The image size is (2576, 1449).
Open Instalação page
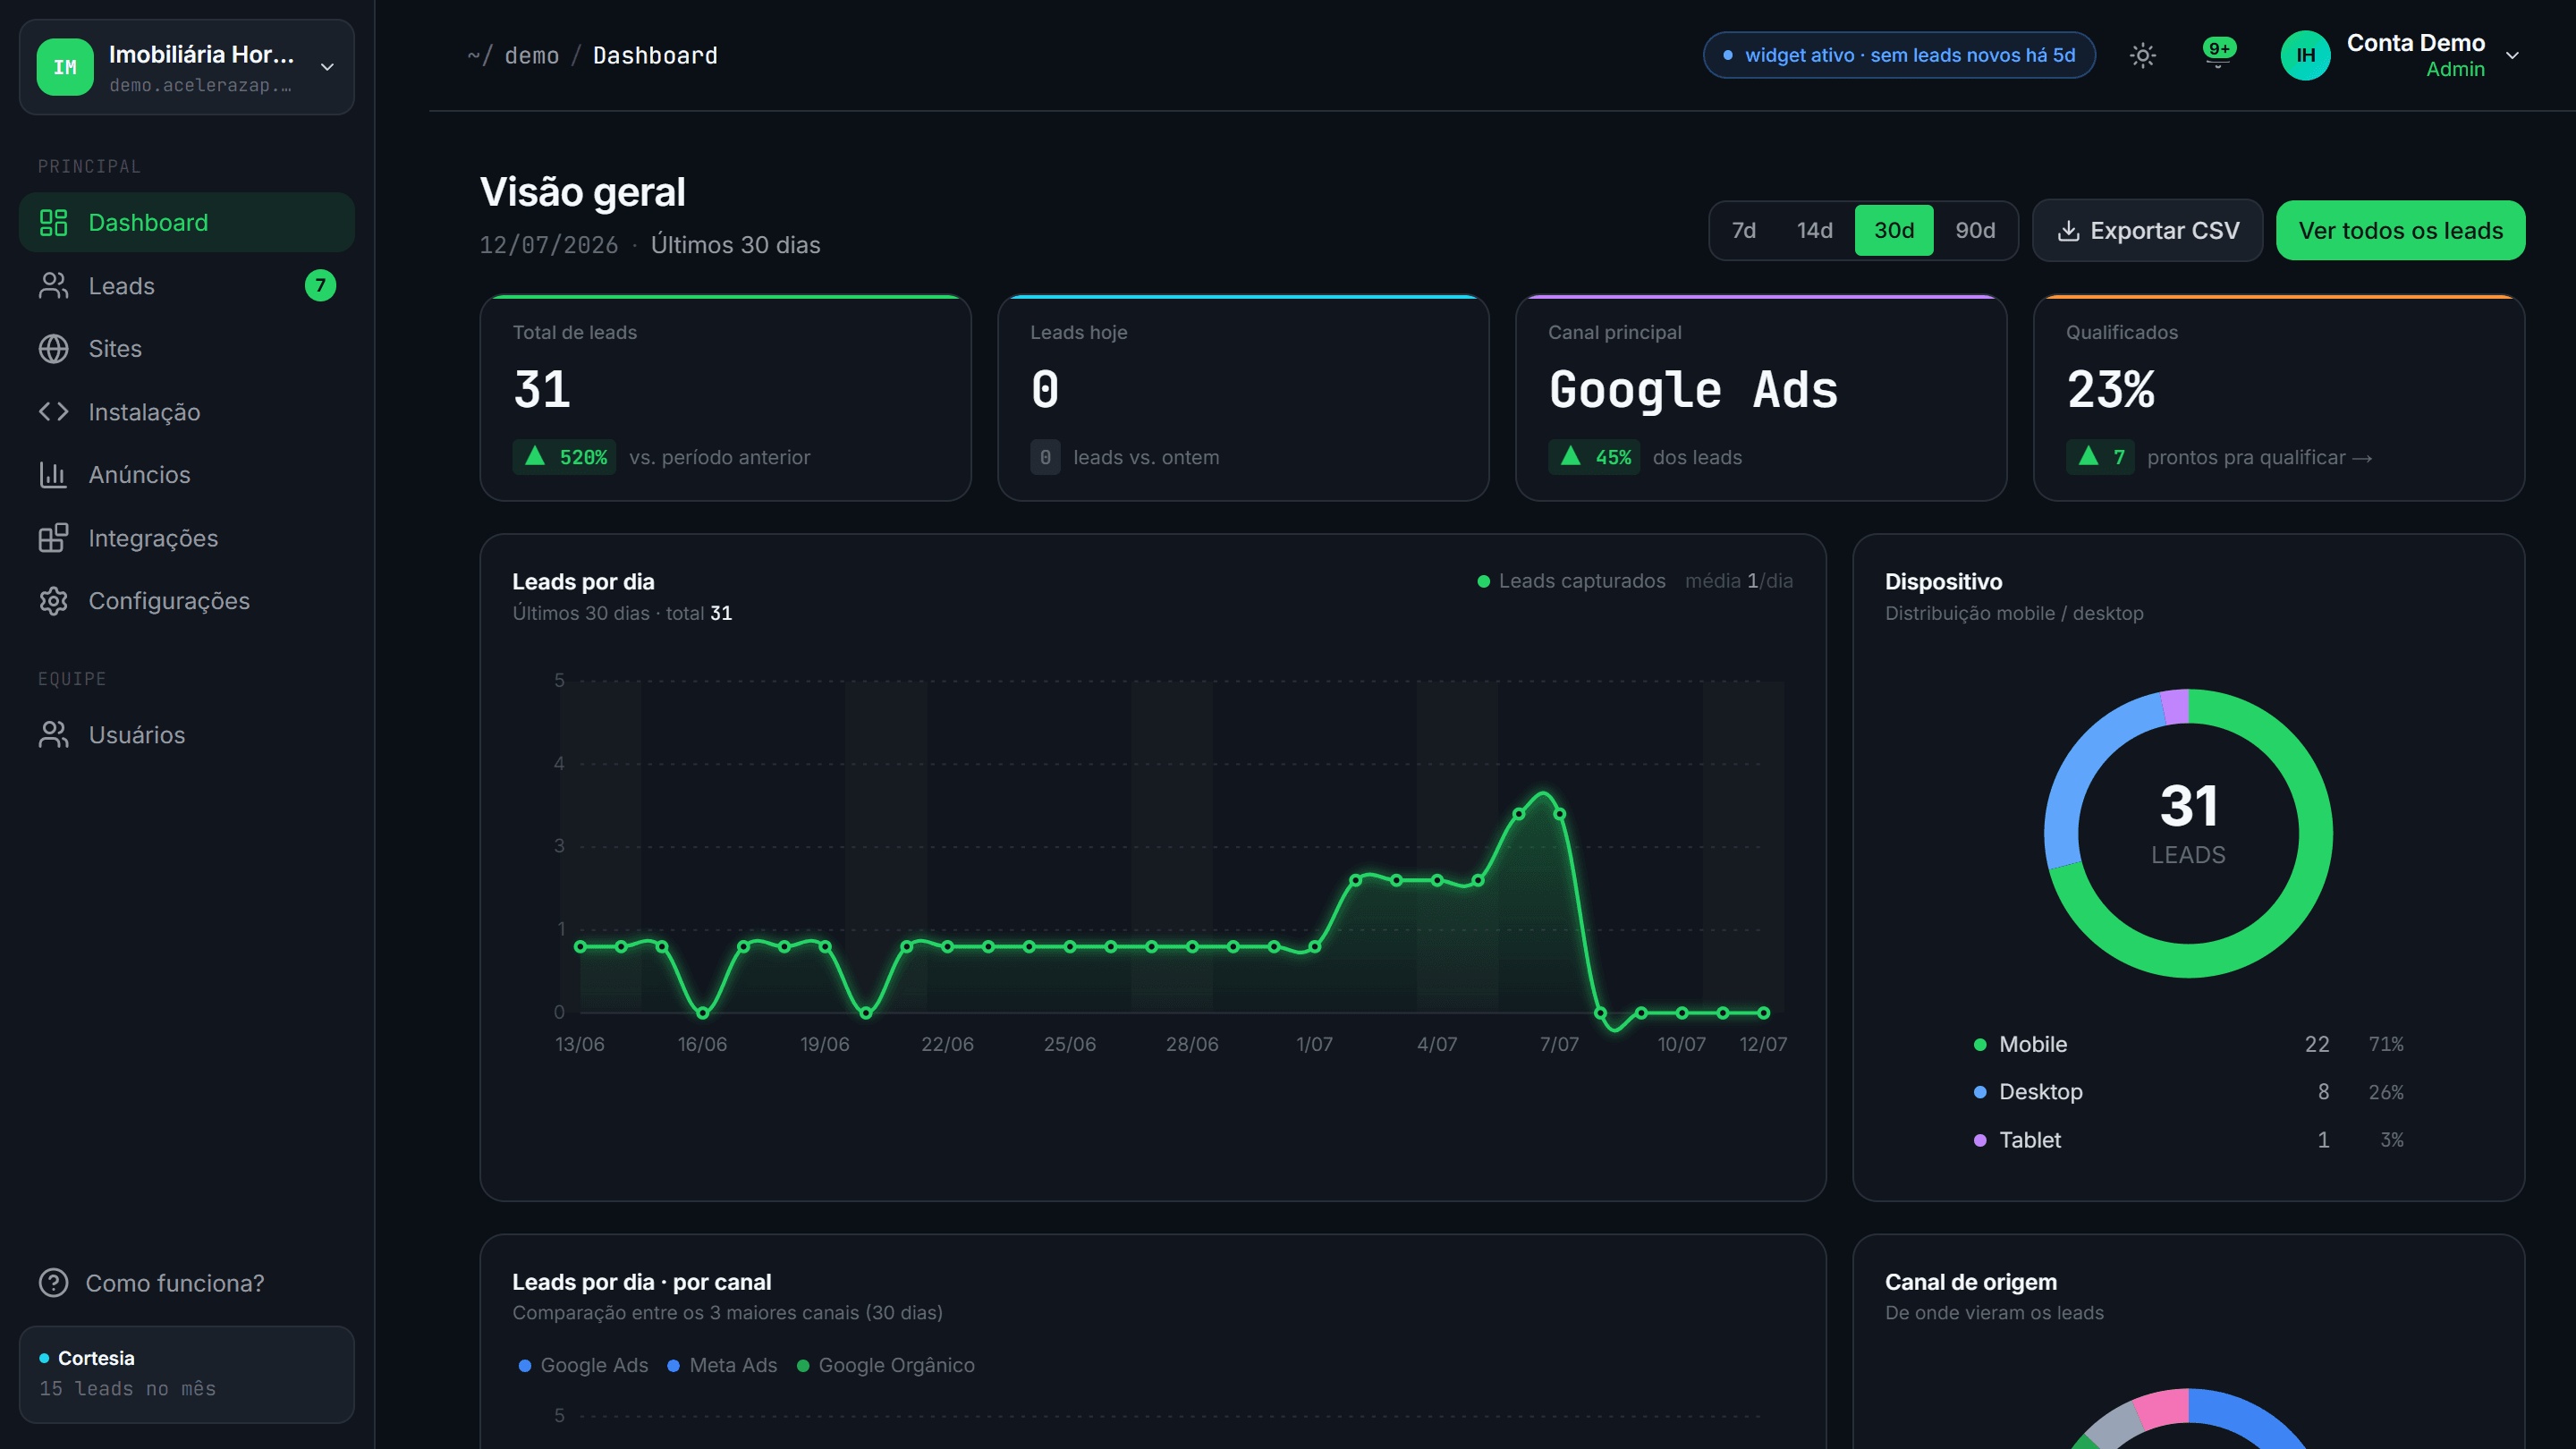tap(186, 412)
